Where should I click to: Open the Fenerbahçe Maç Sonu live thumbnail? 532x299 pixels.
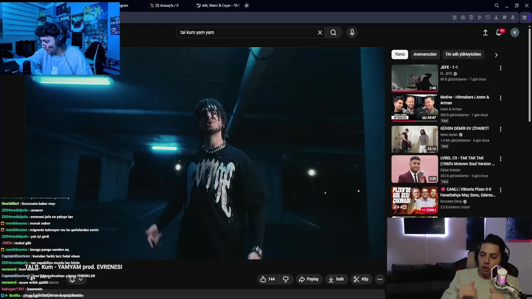pyautogui.click(x=414, y=200)
